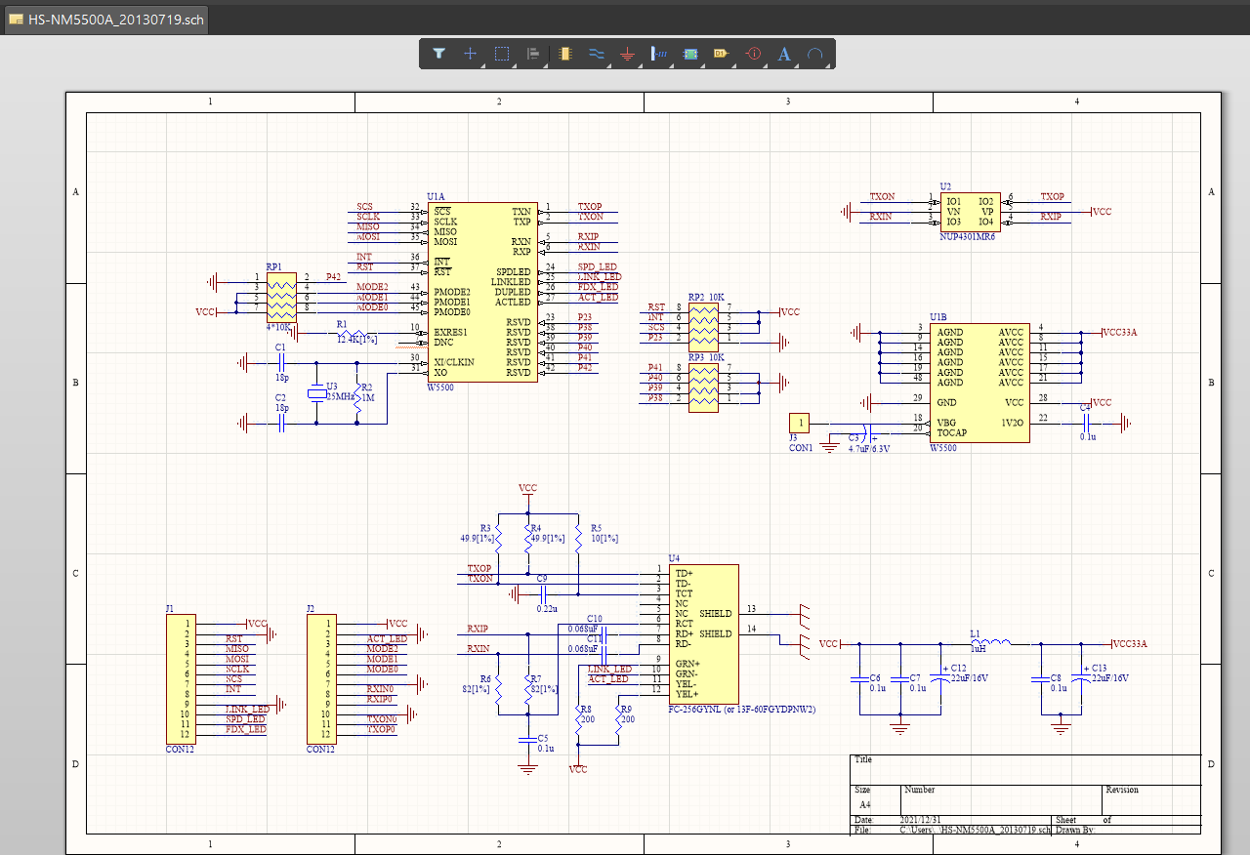Select the U4 designator label
Viewport: 1250px width, 855px height.
click(674, 557)
